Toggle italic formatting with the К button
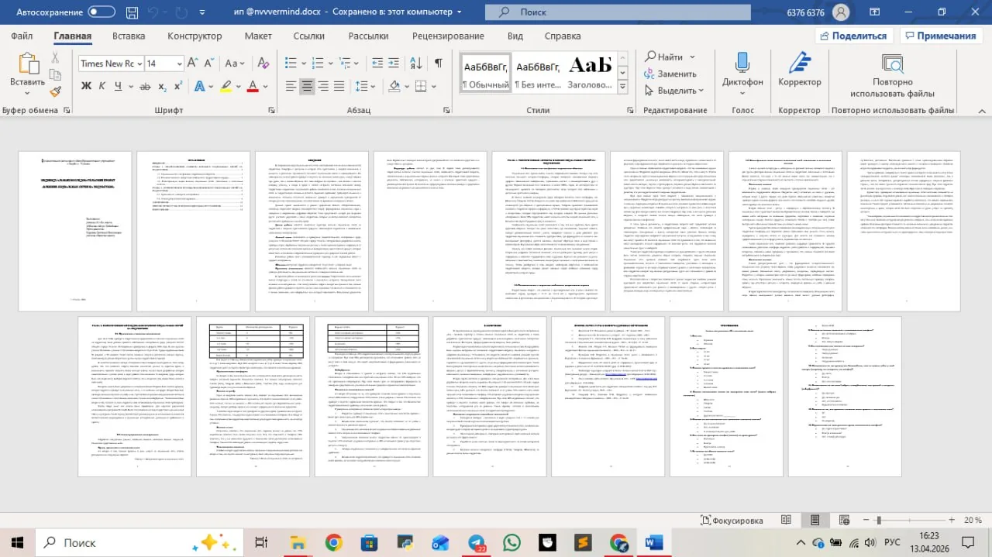The width and height of the screenshot is (992, 557). [103, 86]
